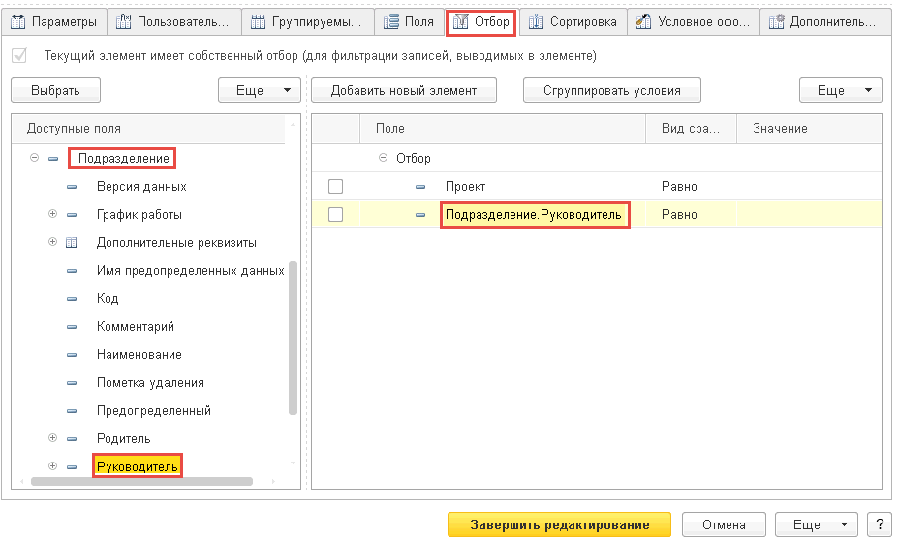Collapse the Подразделение tree node
899x538 pixels.
coord(35,158)
